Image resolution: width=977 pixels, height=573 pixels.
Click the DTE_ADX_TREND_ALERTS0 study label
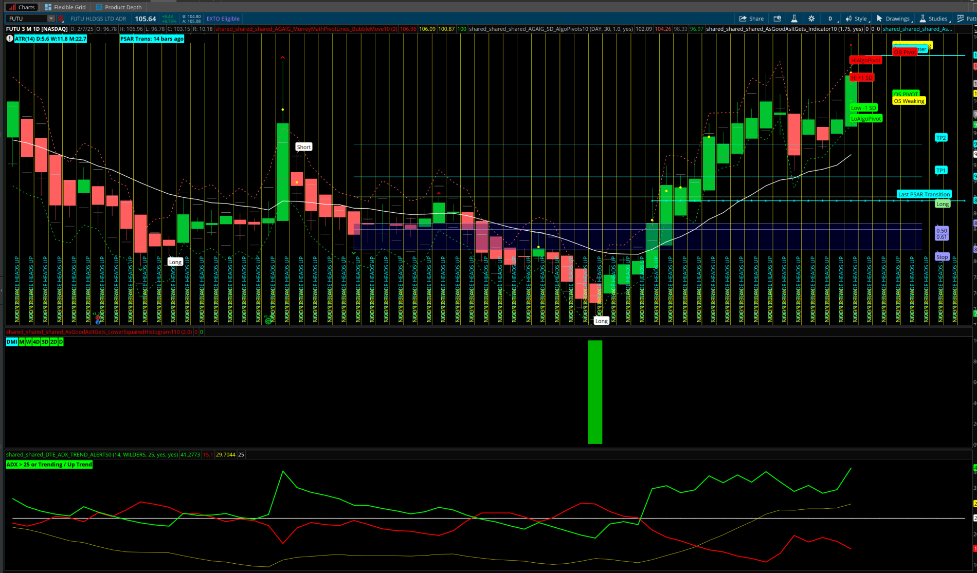coord(92,455)
